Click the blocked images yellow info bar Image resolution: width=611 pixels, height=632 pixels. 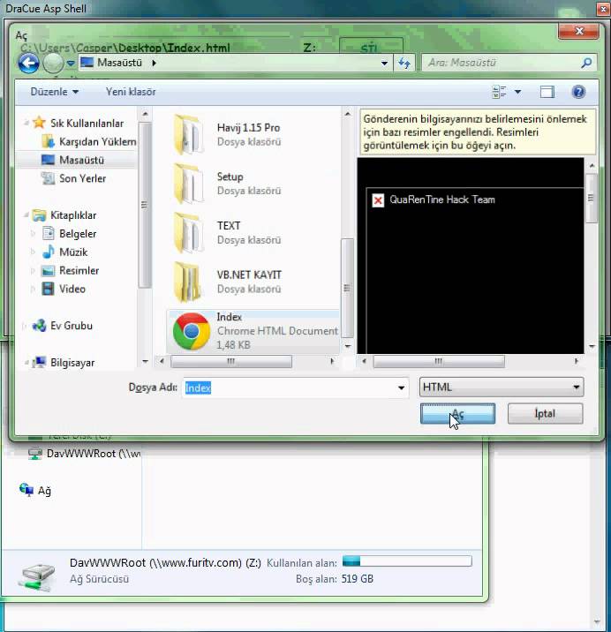point(477,132)
